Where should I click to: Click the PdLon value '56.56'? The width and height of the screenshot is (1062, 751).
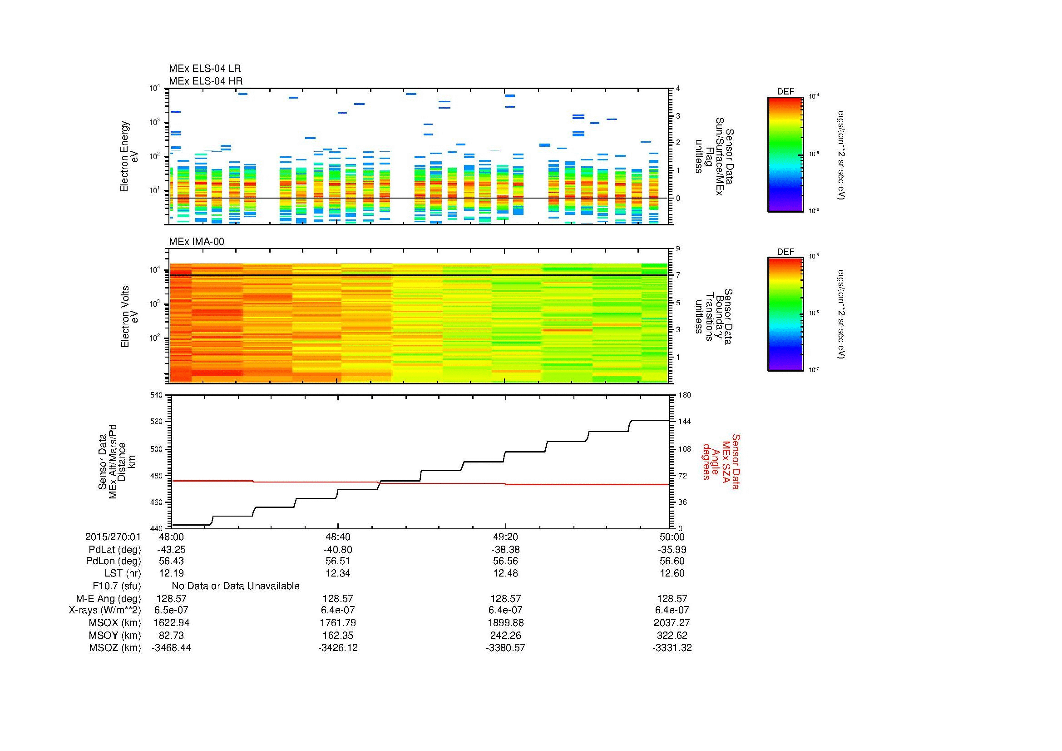[505, 561]
